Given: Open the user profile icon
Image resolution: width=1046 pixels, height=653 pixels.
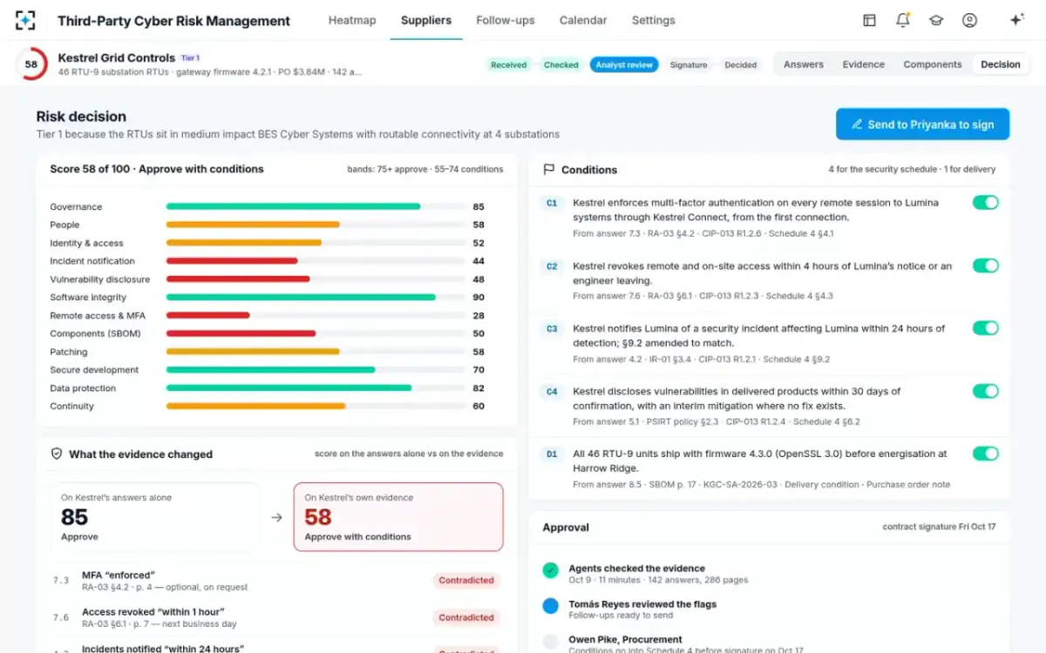Looking at the screenshot, I should pyautogui.click(x=969, y=20).
